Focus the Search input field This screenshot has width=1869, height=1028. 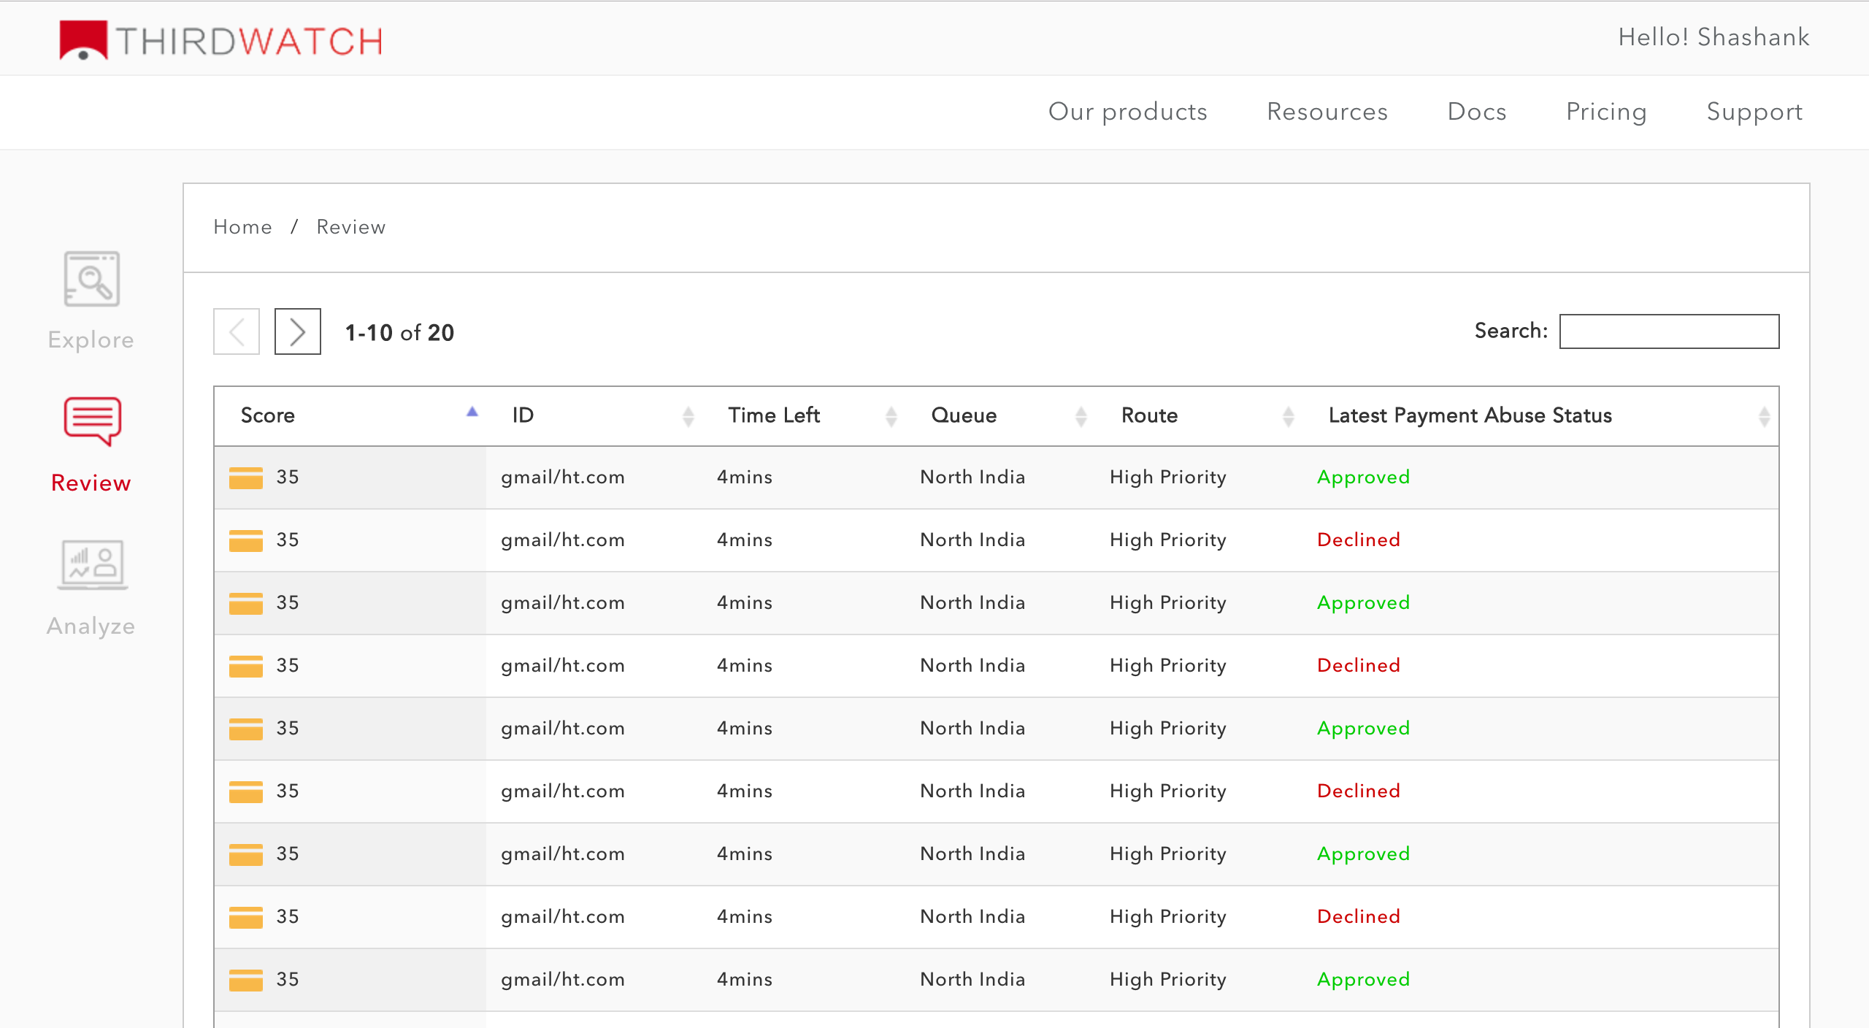[1669, 331]
